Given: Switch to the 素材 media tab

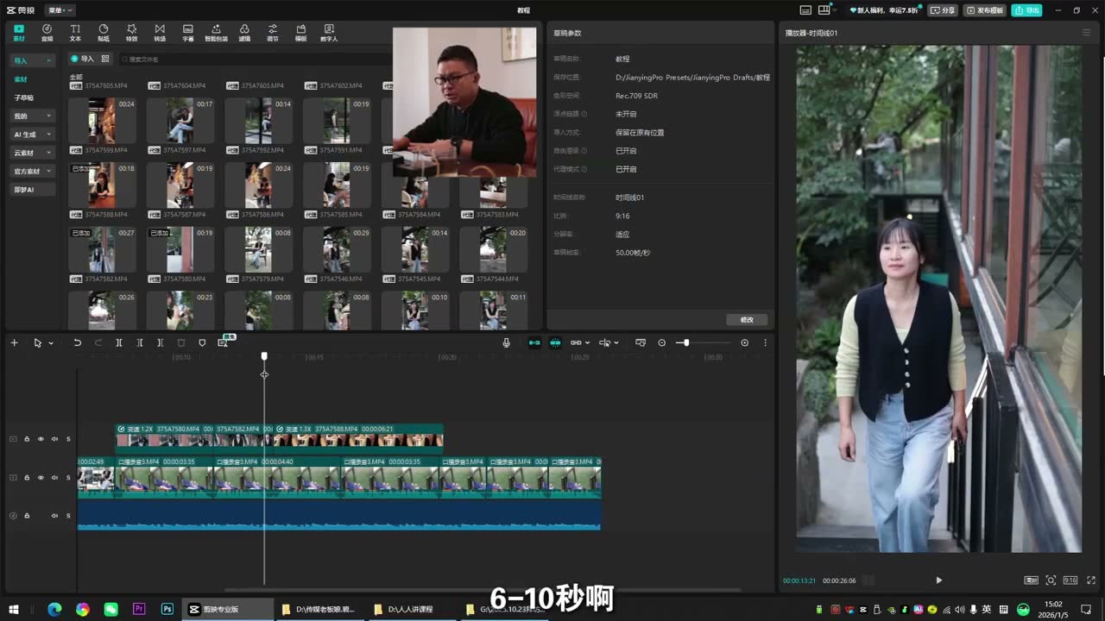Looking at the screenshot, I should pos(19,33).
